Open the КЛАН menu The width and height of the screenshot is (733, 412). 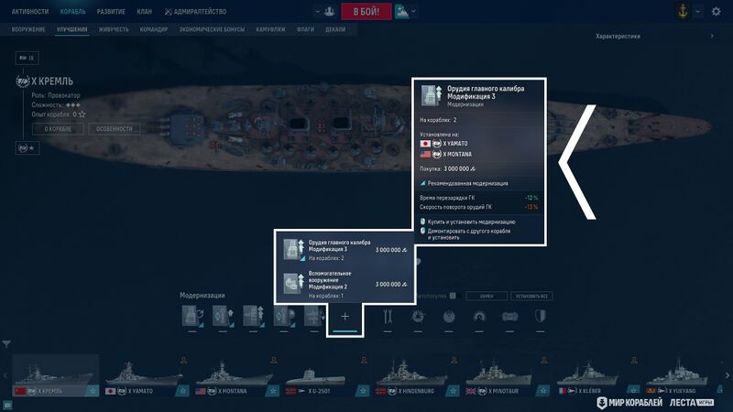click(145, 11)
